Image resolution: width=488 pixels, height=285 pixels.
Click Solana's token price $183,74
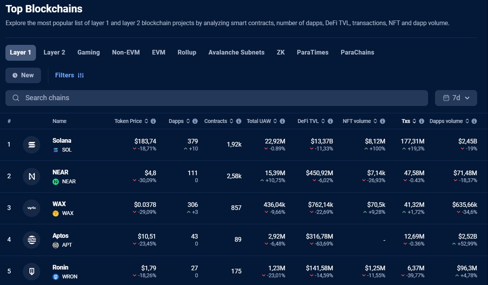tap(145, 142)
